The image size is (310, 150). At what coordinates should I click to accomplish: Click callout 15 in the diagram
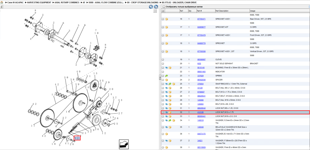coord(95,73)
